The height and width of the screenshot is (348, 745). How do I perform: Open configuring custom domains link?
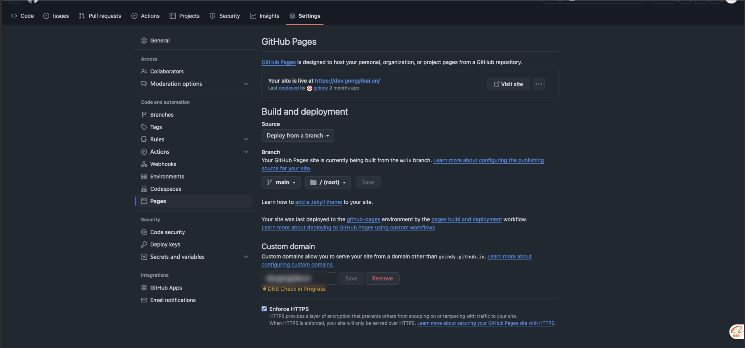[297, 265]
